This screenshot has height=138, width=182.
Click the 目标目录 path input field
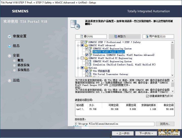coord(115,124)
